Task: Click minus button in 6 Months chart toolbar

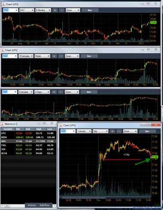Action: coord(62,10)
